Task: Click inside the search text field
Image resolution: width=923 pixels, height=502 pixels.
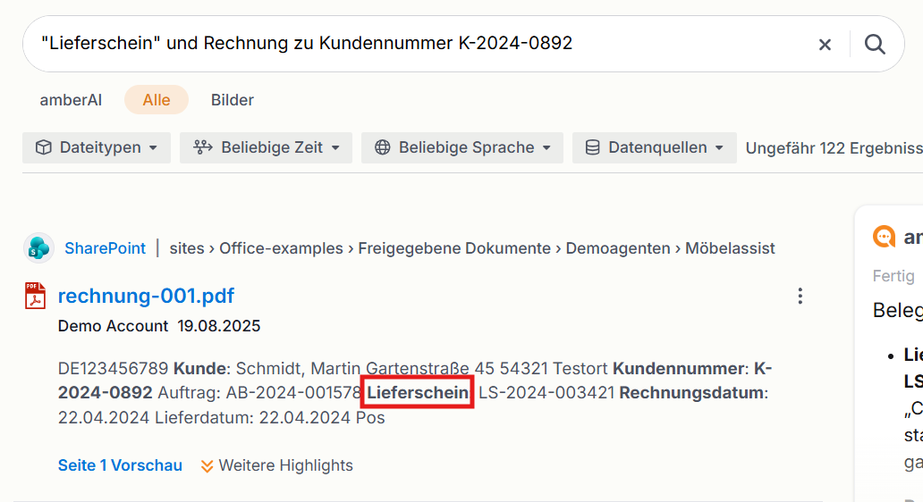Action: (x=412, y=44)
